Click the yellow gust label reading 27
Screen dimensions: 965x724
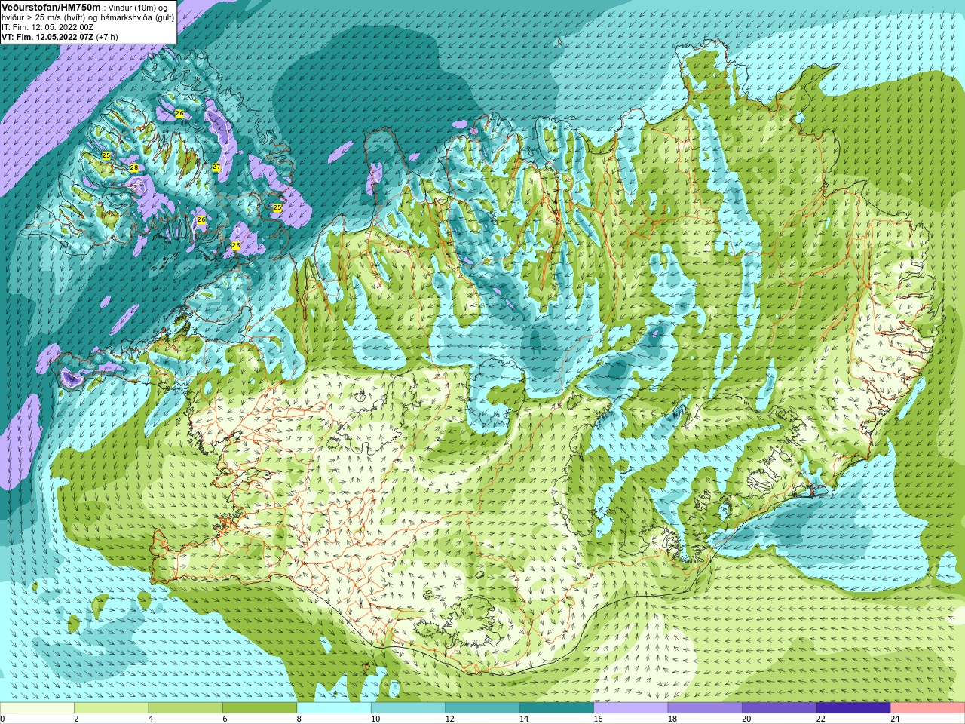216,167
